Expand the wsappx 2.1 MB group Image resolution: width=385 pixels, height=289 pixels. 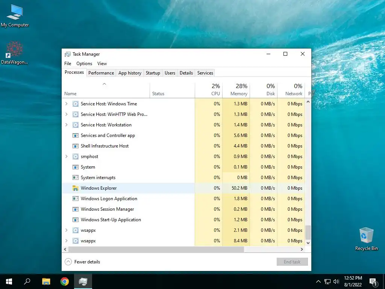coord(66,230)
